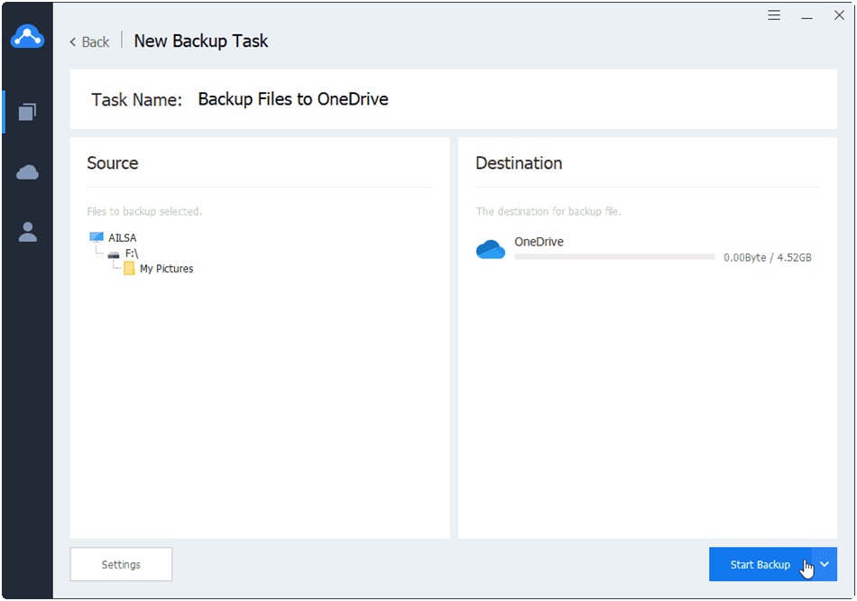
Task: Click the drive icon beside F:\
Action: coord(115,254)
